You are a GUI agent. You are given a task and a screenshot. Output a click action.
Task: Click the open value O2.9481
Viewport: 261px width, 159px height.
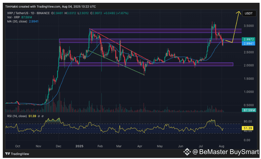[x=57, y=13]
